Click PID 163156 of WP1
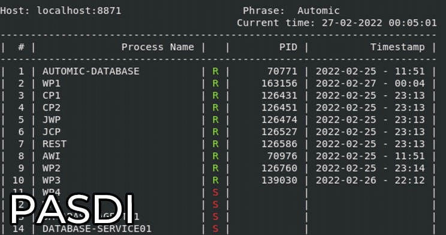The height and width of the screenshot is (235, 446). tap(279, 84)
